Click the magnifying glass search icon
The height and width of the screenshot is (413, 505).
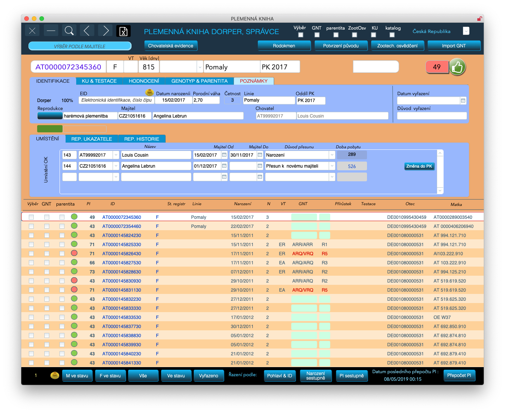(x=69, y=31)
